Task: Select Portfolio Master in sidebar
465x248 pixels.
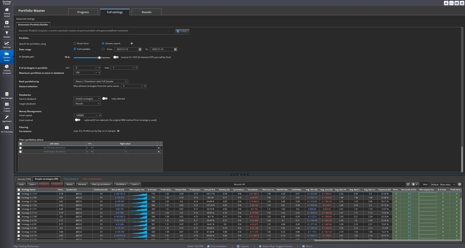Action: (x=7, y=56)
